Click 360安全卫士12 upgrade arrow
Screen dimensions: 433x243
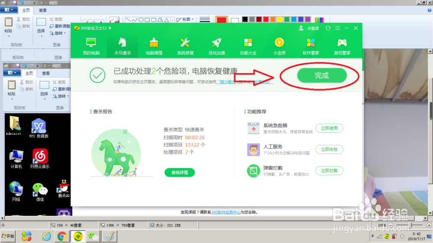(110, 28)
